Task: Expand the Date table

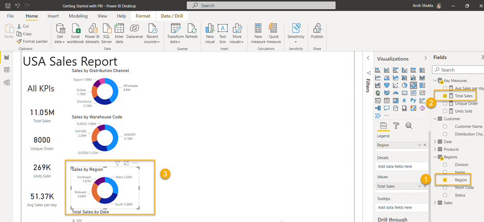Action: coord(435,142)
